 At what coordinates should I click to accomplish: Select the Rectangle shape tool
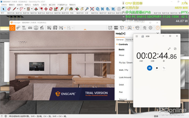28,9
